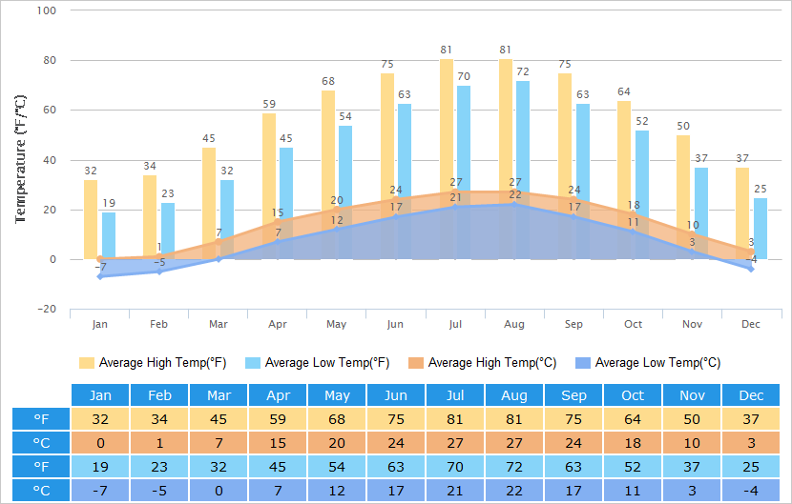
Task: Click the May low °F bar labeled 54
Action: tap(345, 192)
